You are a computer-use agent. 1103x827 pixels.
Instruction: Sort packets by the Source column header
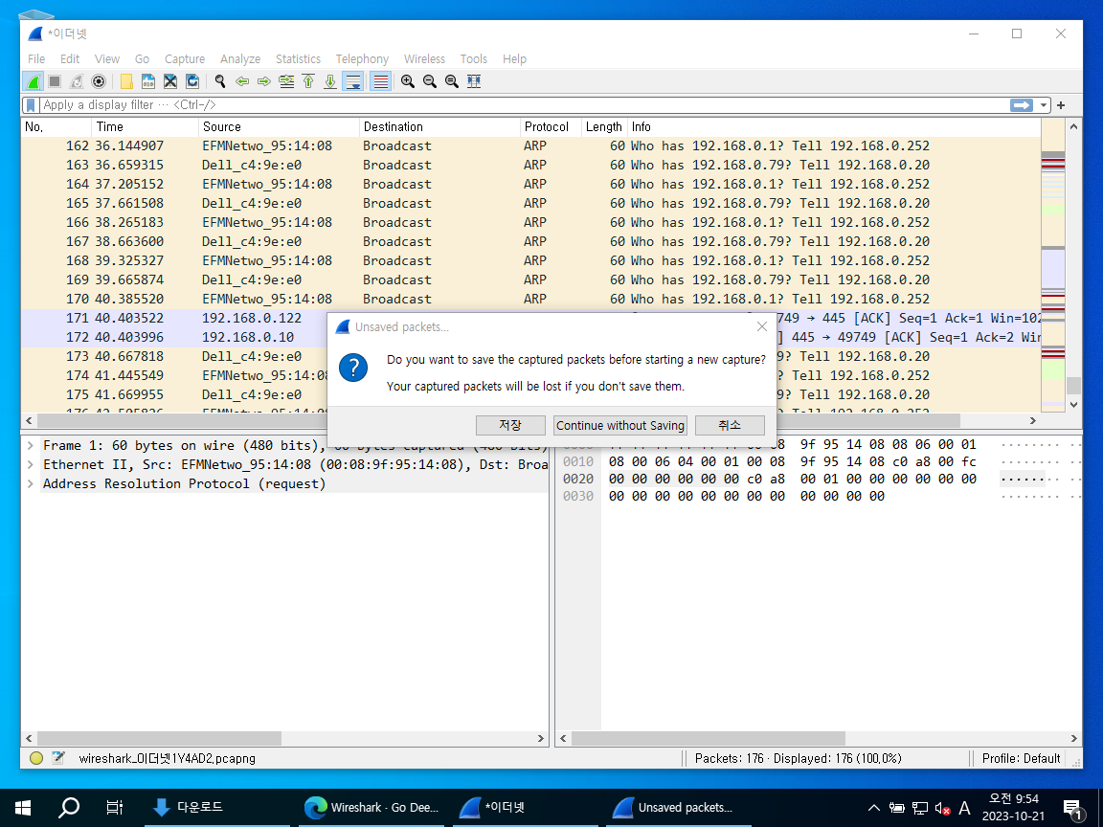click(x=279, y=126)
